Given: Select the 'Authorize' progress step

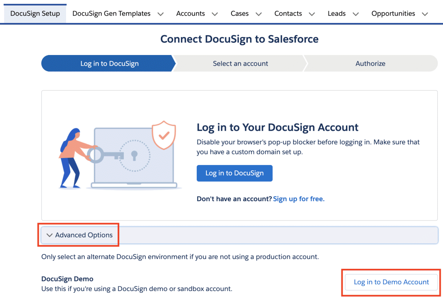Looking at the screenshot, I should pos(370,64).
